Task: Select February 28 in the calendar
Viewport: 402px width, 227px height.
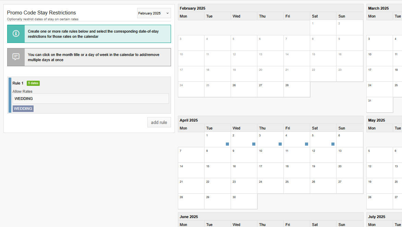Action: pyautogui.click(x=297, y=89)
